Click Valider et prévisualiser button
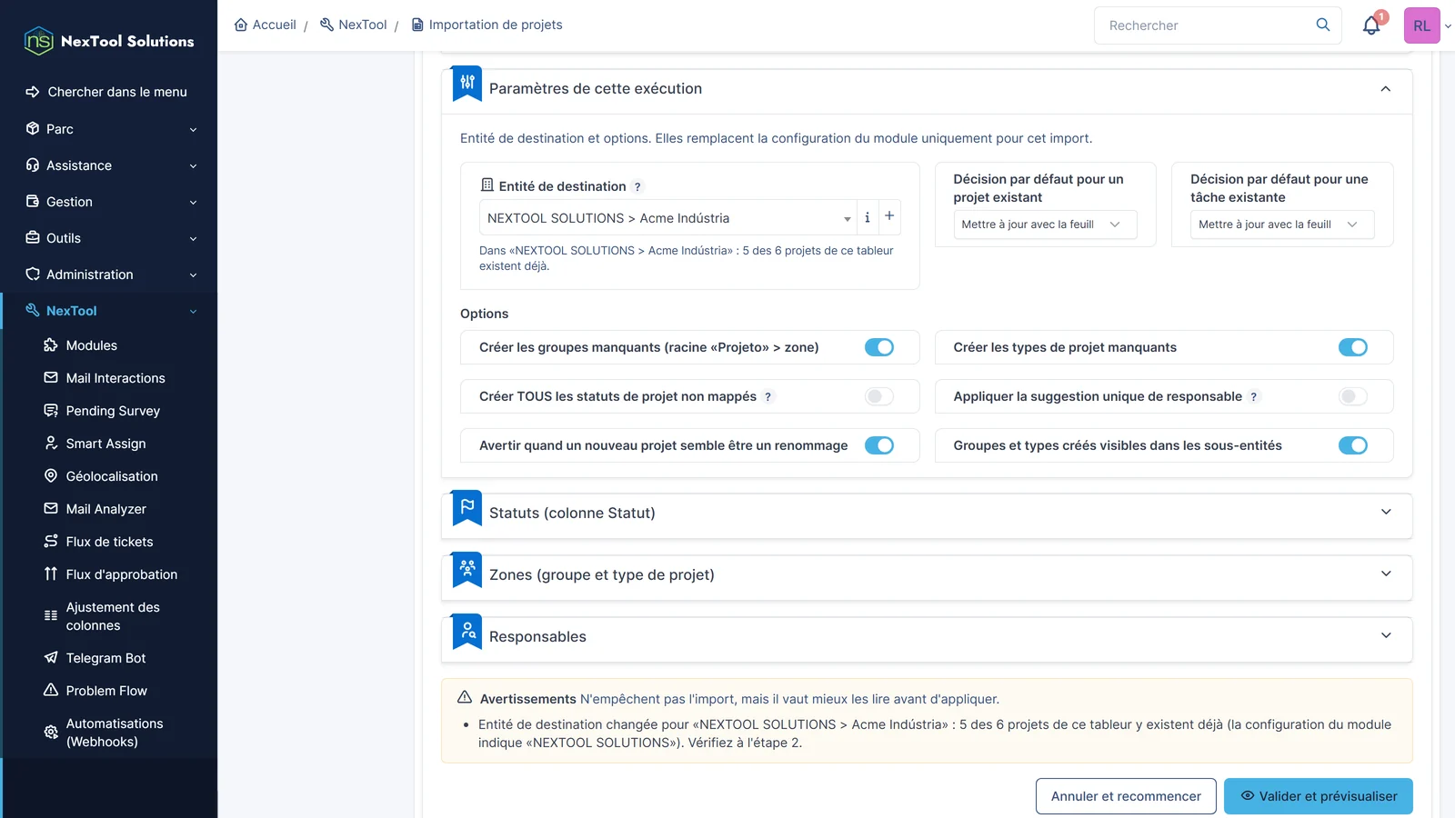This screenshot has width=1455, height=818. pyautogui.click(x=1319, y=796)
